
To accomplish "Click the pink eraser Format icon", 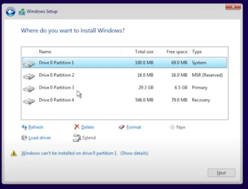I will 121,127.
